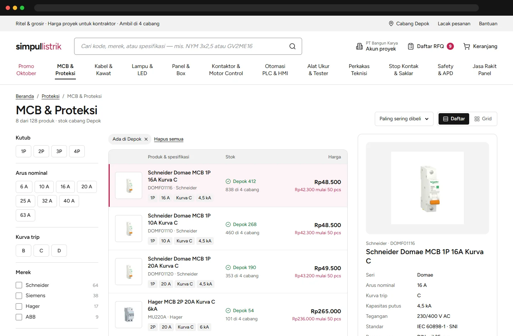The image size is (513, 336).
Task: Toggle the 16 A current filter
Action: [x=65, y=187]
